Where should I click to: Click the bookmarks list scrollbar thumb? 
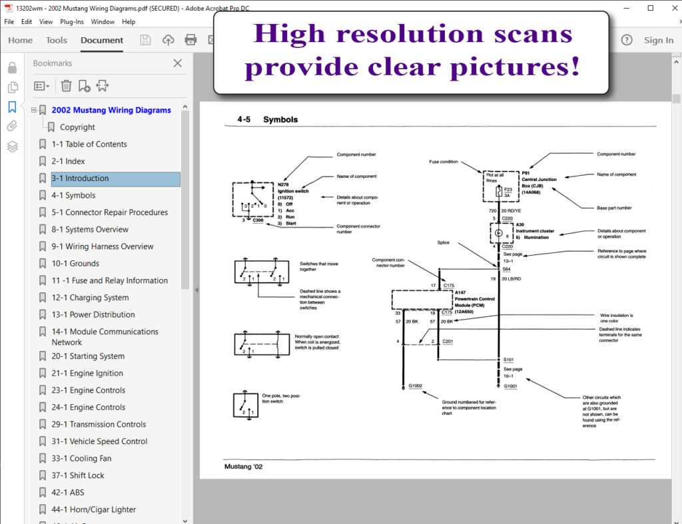[x=185, y=200]
